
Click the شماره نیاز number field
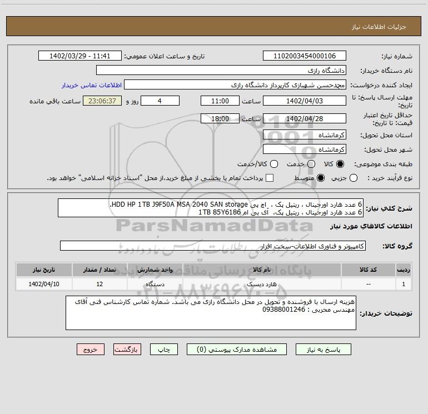[304, 56]
